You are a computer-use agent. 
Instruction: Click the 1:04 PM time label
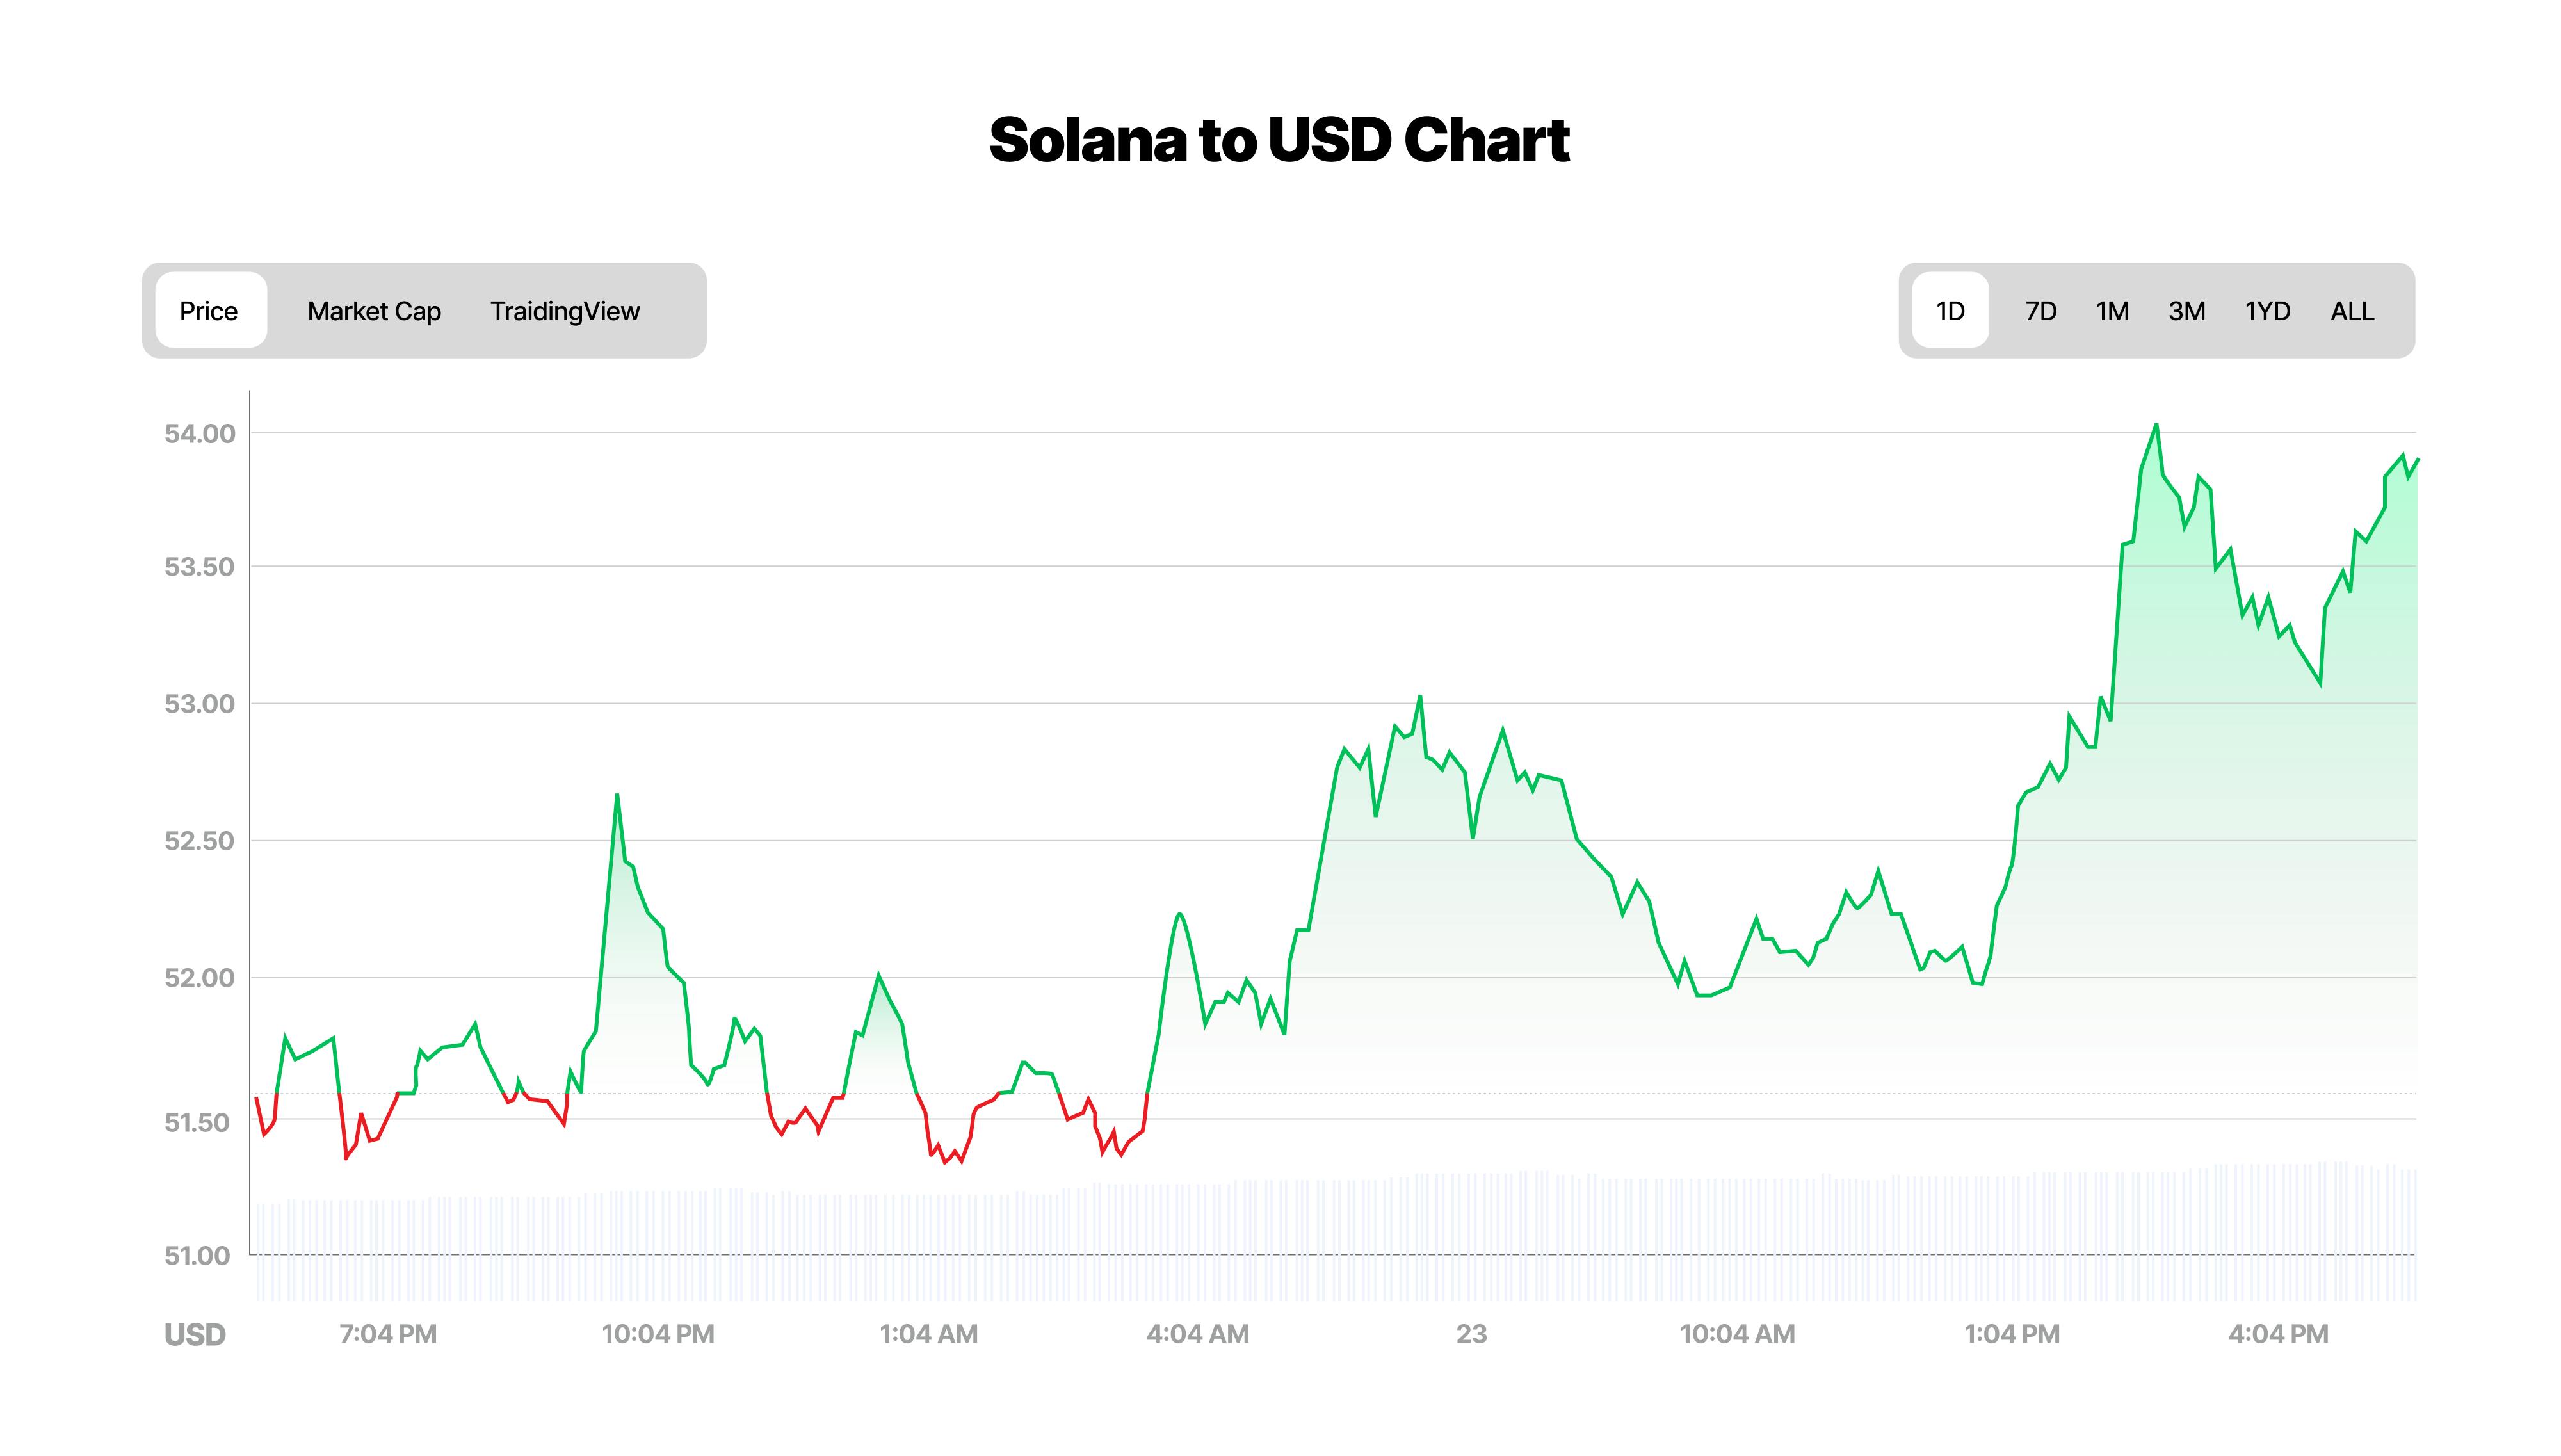[2012, 1334]
